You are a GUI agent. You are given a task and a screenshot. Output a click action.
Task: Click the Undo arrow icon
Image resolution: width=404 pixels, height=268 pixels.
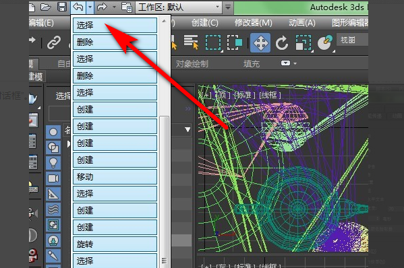78,7
